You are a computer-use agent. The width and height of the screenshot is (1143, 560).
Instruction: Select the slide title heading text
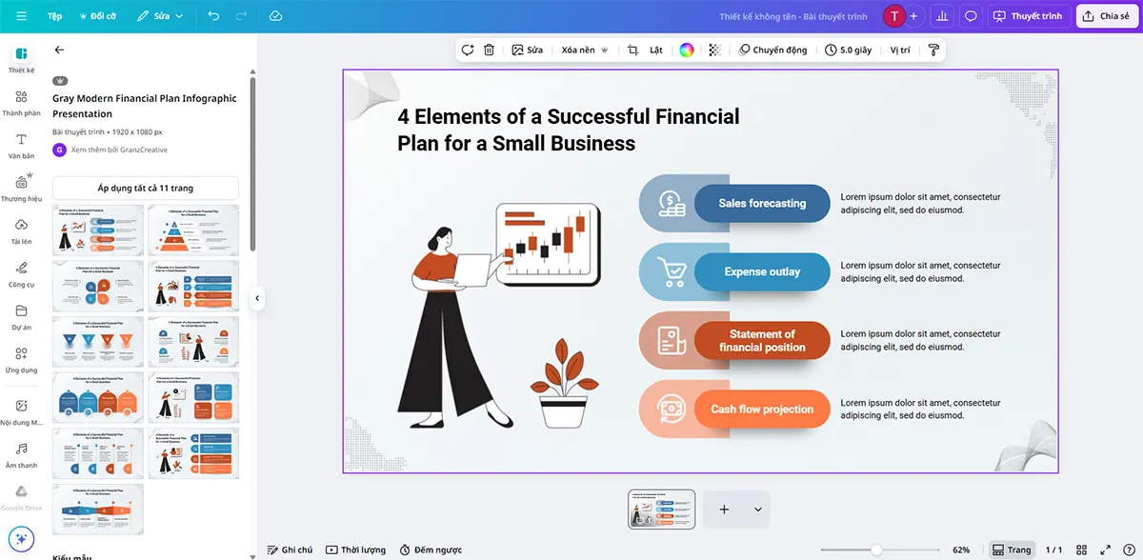(569, 130)
